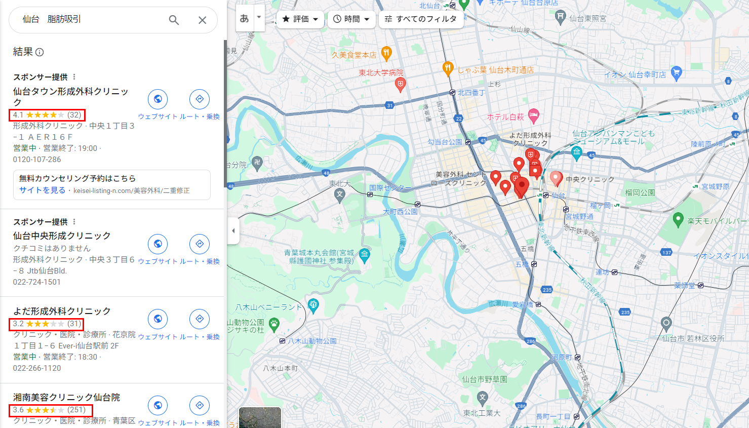The image size is (749, 428).
Task: Expand the dropdown arrow beside あ
Action: pyautogui.click(x=259, y=17)
